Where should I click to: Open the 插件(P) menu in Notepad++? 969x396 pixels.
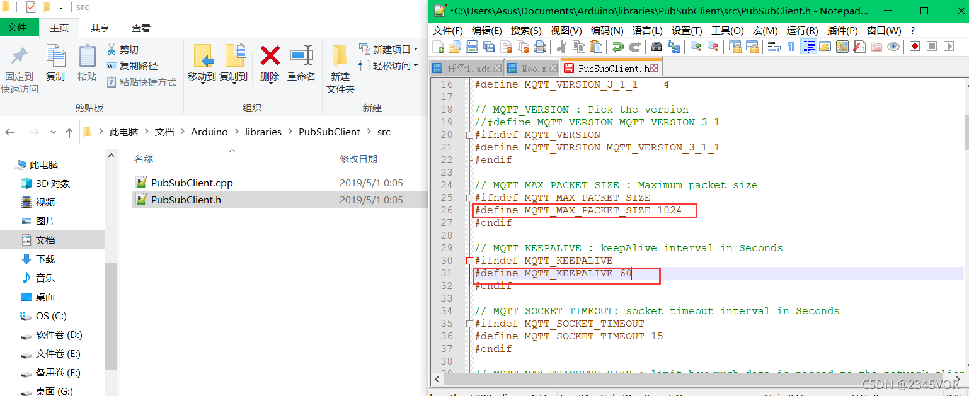(x=842, y=30)
